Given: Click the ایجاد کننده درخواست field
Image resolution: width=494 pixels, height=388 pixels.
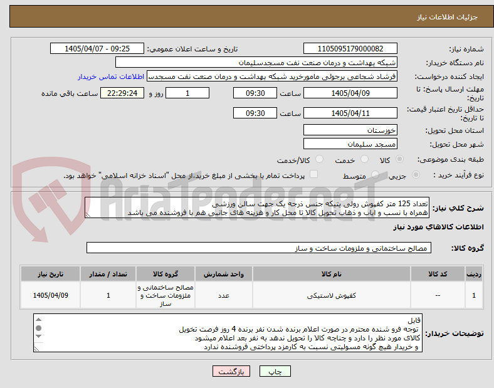Looking at the screenshot, I should pos(272,76).
